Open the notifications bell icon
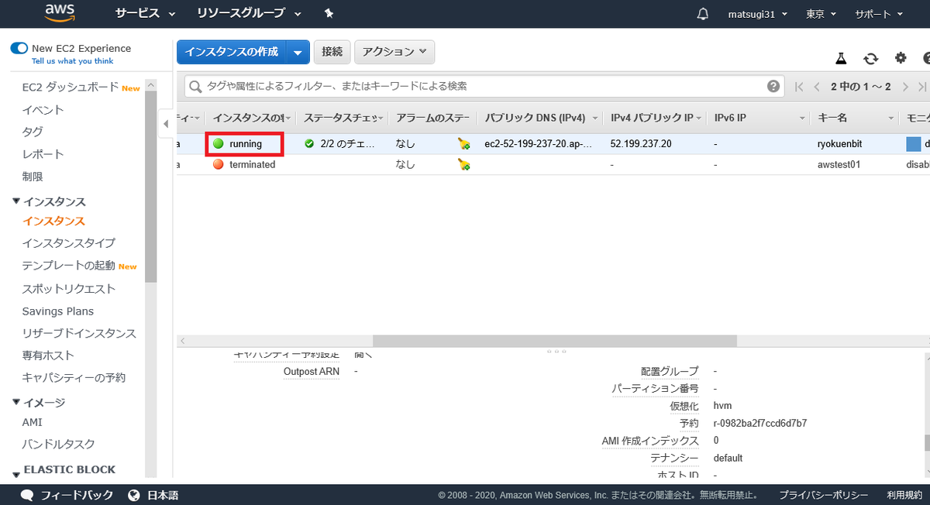 coord(703,14)
